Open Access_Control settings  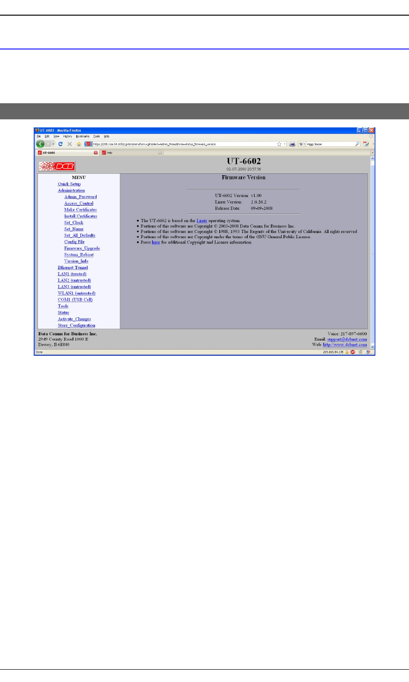(79, 203)
